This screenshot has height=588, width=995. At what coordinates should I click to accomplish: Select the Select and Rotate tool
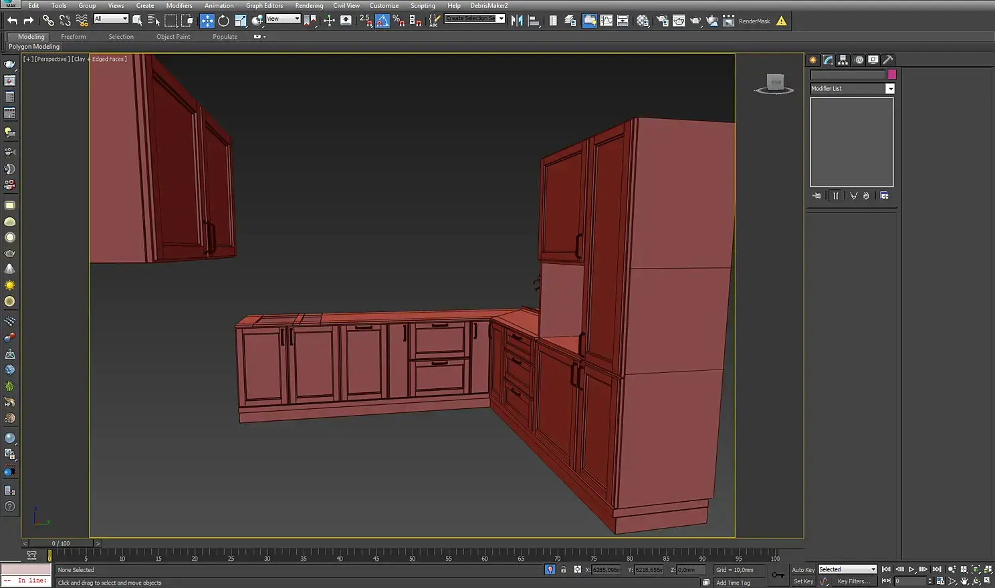click(x=223, y=21)
